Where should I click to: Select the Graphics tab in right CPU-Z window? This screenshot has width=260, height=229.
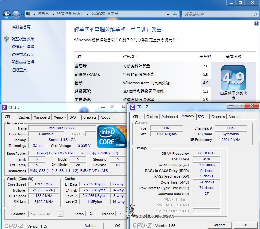click(218, 117)
